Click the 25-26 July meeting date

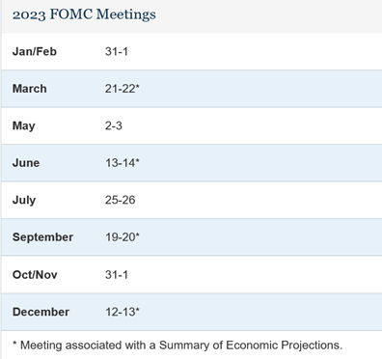coord(120,200)
